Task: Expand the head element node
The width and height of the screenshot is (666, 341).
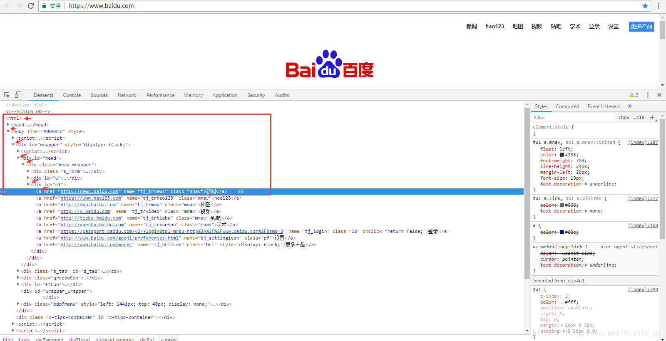Action: (8, 125)
